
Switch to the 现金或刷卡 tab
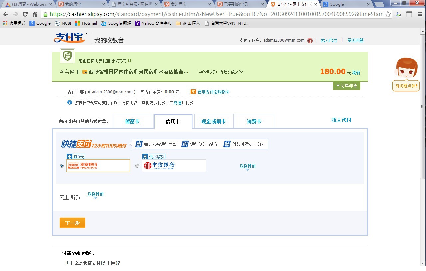click(x=214, y=121)
